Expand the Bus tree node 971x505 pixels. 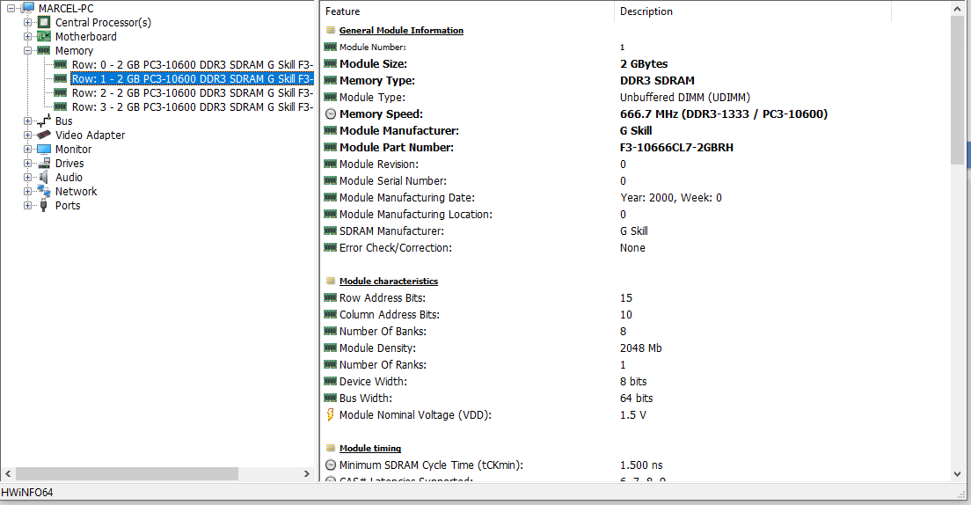[x=27, y=121]
